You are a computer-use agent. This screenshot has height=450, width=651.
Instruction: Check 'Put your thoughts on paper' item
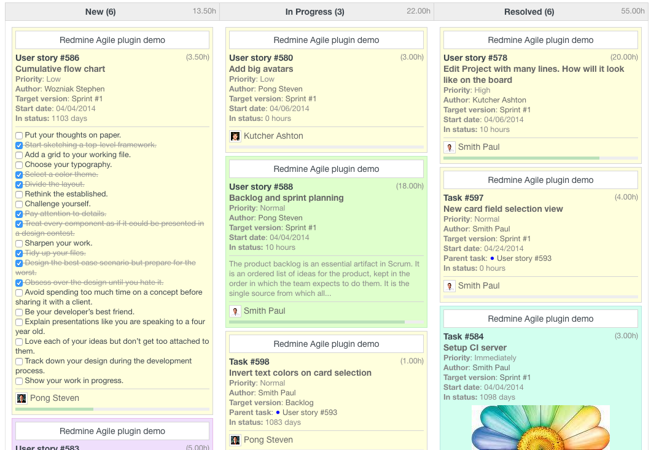[18, 135]
